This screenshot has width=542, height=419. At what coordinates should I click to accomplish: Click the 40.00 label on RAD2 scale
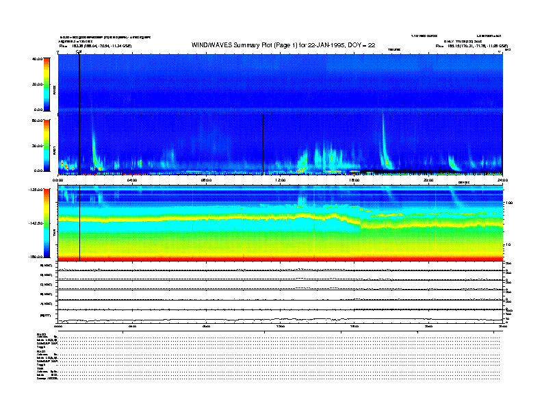point(38,59)
